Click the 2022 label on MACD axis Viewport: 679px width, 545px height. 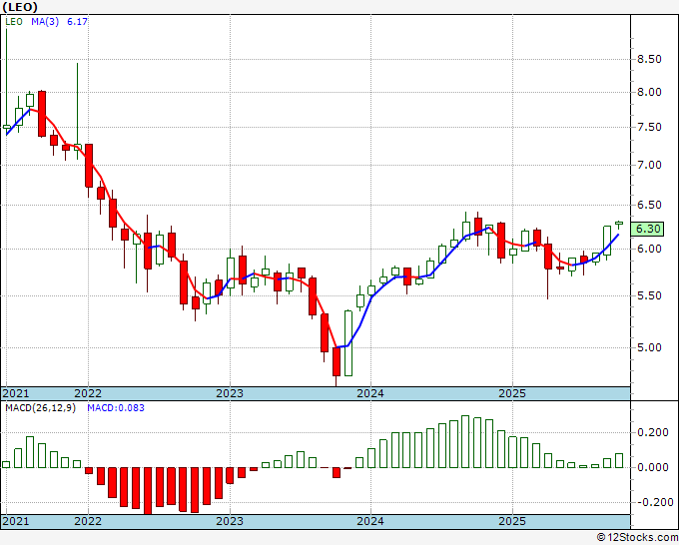click(x=88, y=521)
